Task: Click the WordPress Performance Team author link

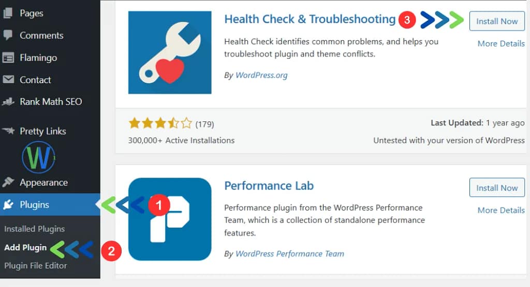Action: [289, 253]
